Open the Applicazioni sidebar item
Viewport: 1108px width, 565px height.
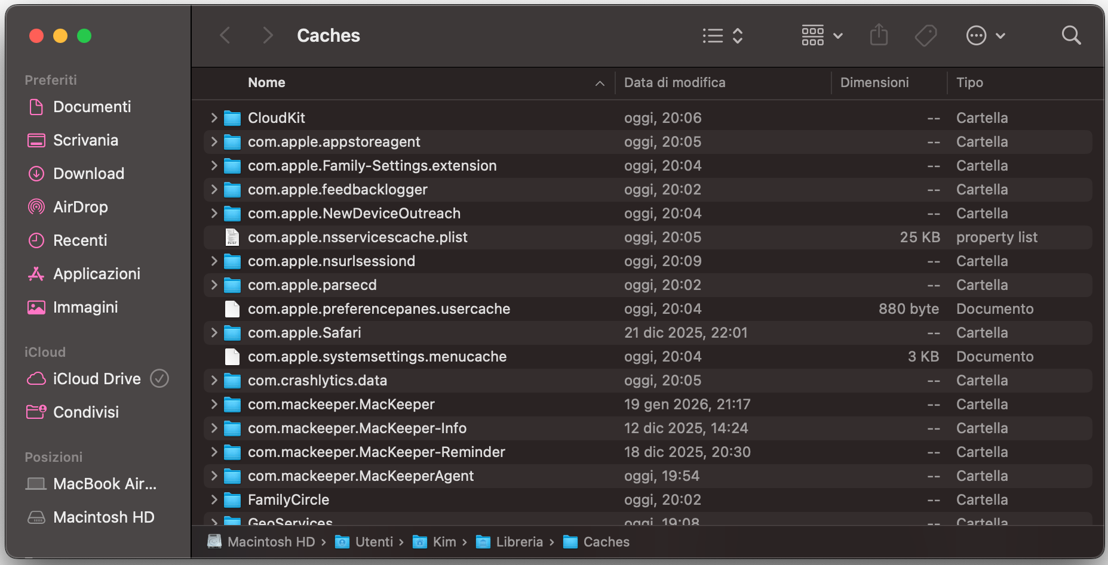97,274
